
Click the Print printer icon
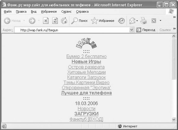[144, 21]
